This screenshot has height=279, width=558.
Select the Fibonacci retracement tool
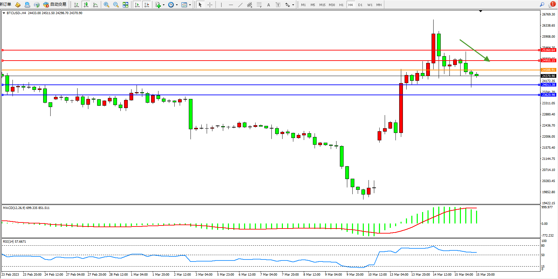click(x=259, y=5)
